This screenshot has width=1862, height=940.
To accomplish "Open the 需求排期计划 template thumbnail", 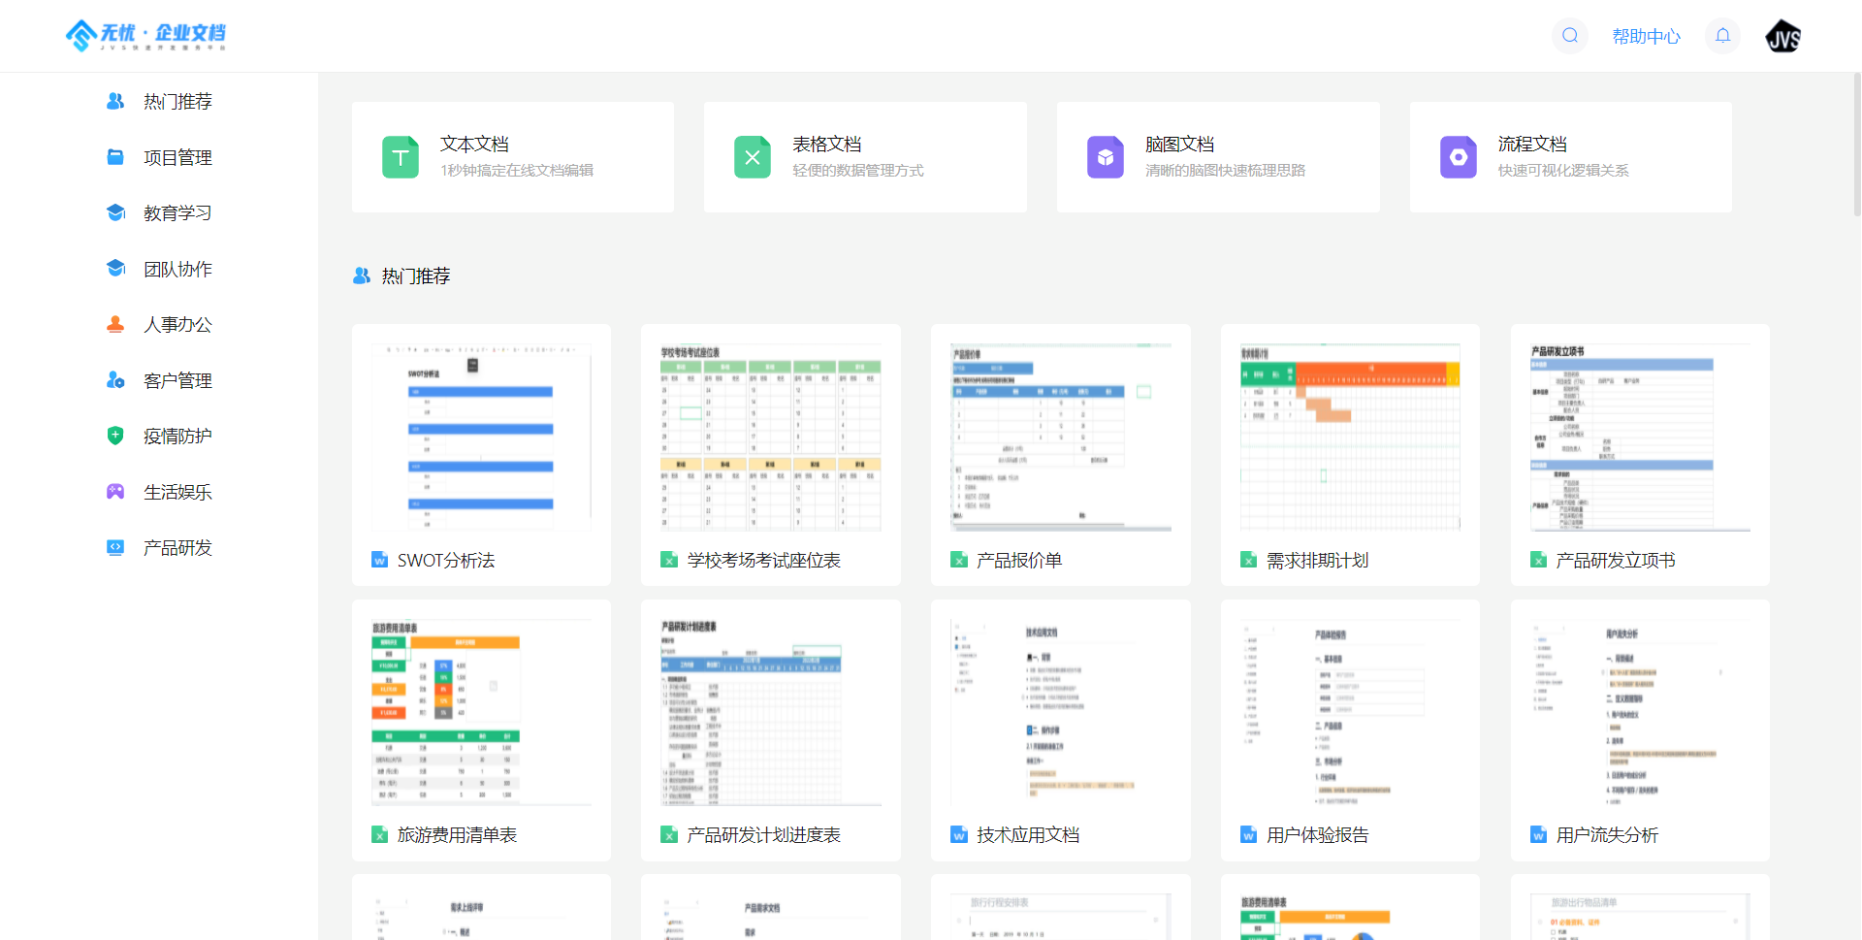I will (x=1350, y=437).
